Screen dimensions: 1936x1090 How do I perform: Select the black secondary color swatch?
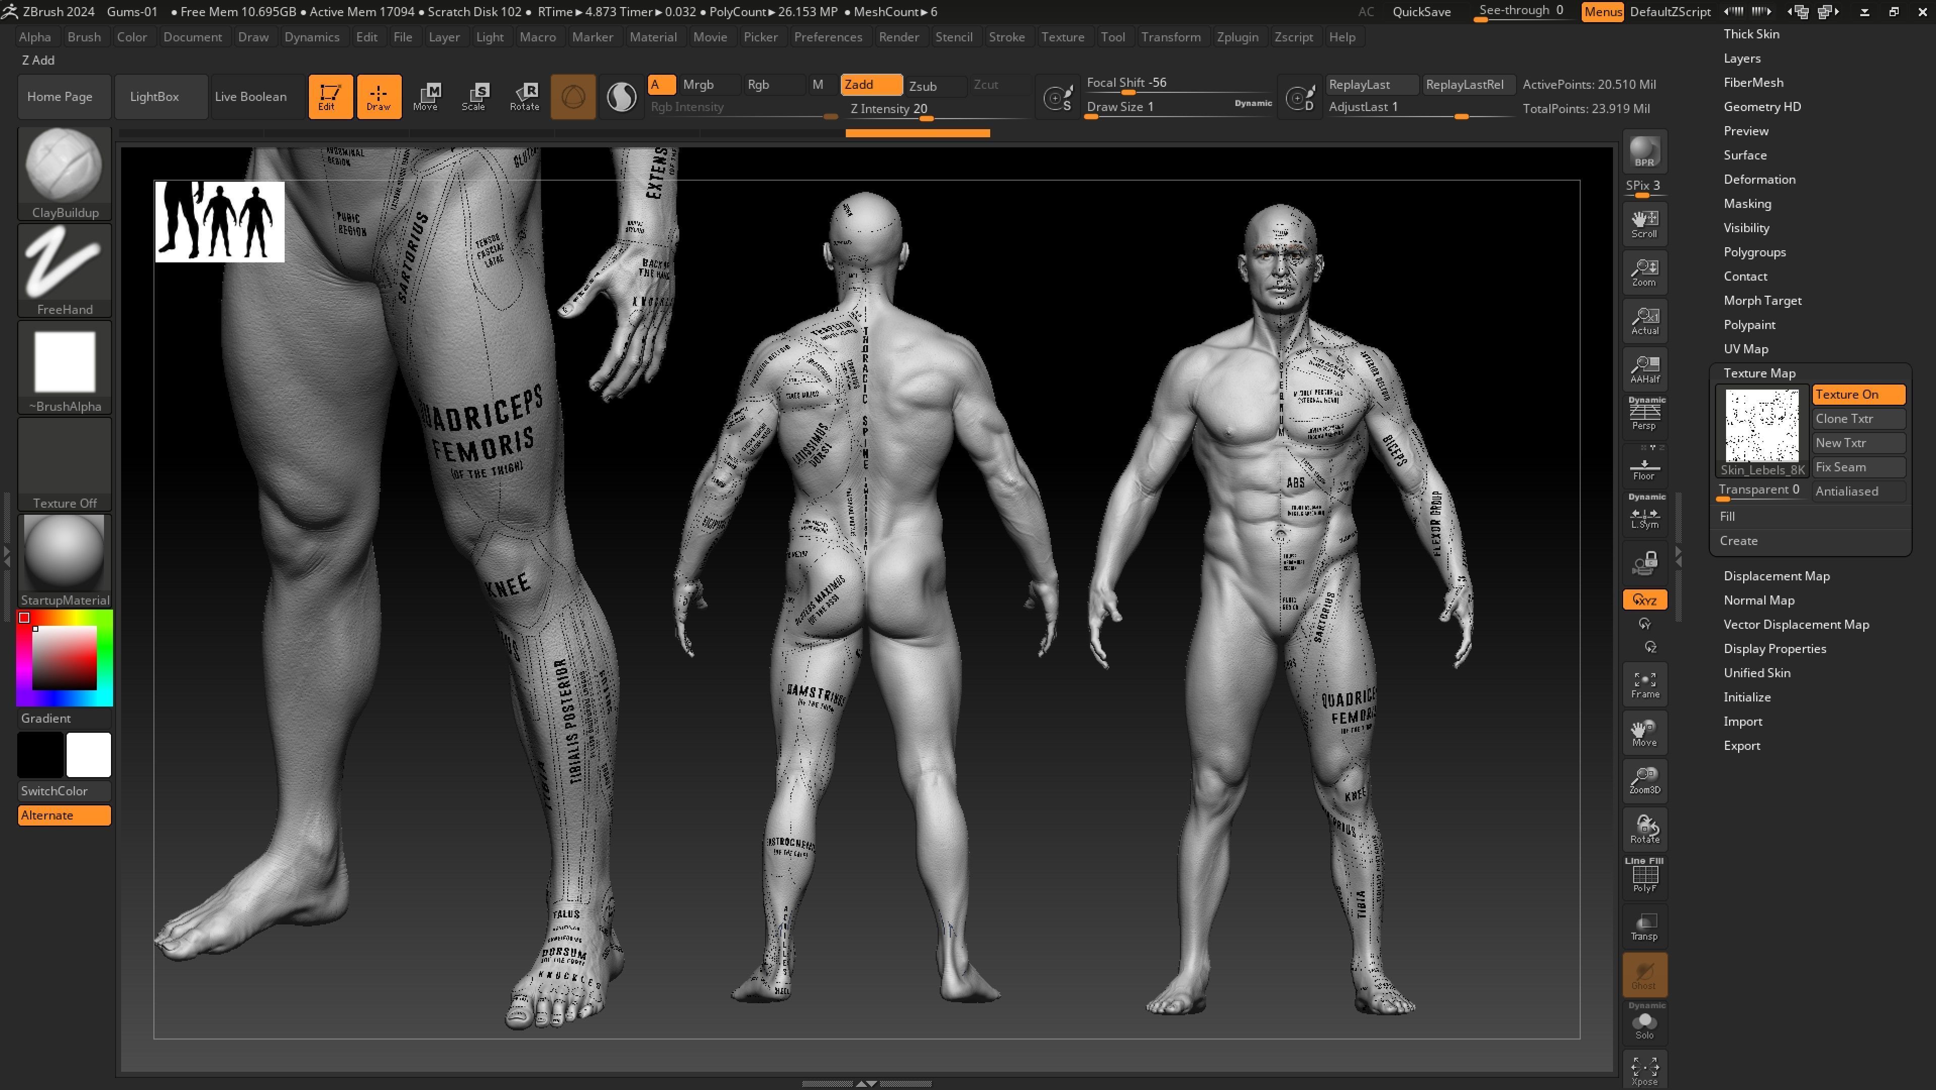(x=40, y=754)
